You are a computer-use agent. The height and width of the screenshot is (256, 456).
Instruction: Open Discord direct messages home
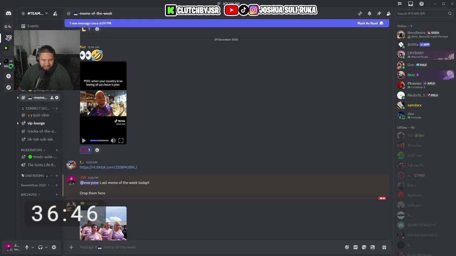click(9, 14)
